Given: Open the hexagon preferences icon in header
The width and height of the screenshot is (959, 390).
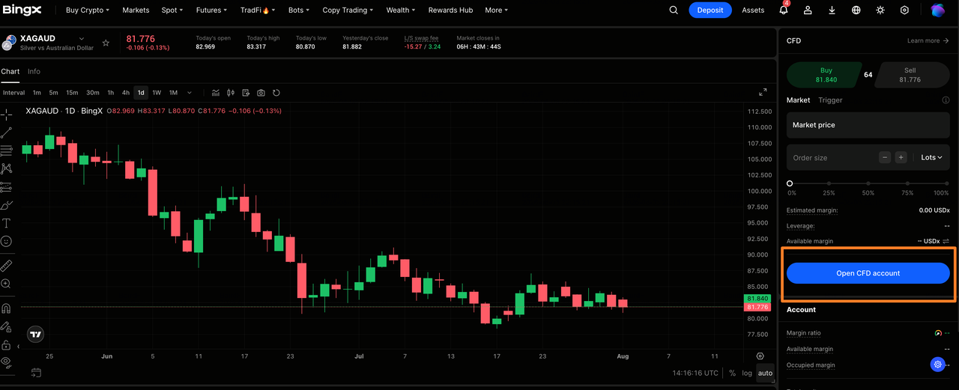Looking at the screenshot, I should coord(904,10).
